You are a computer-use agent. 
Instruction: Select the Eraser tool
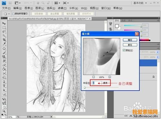click(4, 65)
